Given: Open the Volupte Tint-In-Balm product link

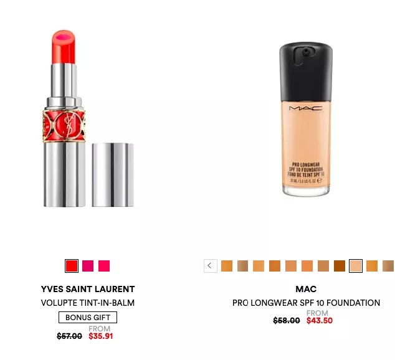Looking at the screenshot, I should pos(88,303).
